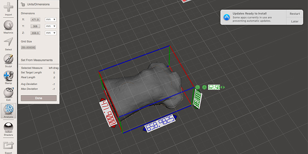Click the Selected Measure value left-drag
Screen dimensions: 308x154
coord(53,68)
